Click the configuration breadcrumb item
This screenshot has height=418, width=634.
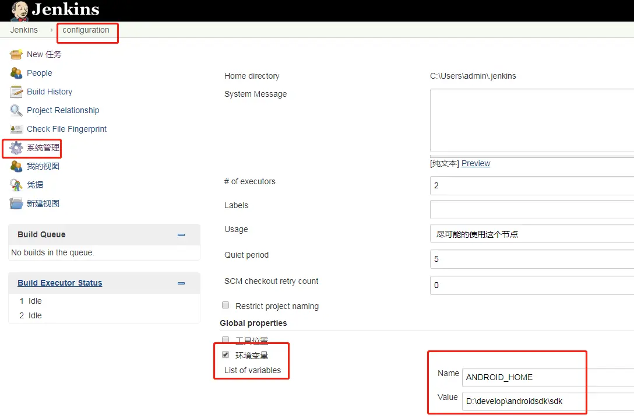tap(86, 30)
